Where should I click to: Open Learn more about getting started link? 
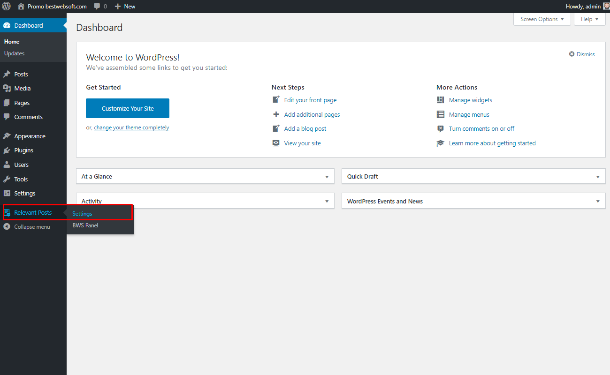(492, 143)
